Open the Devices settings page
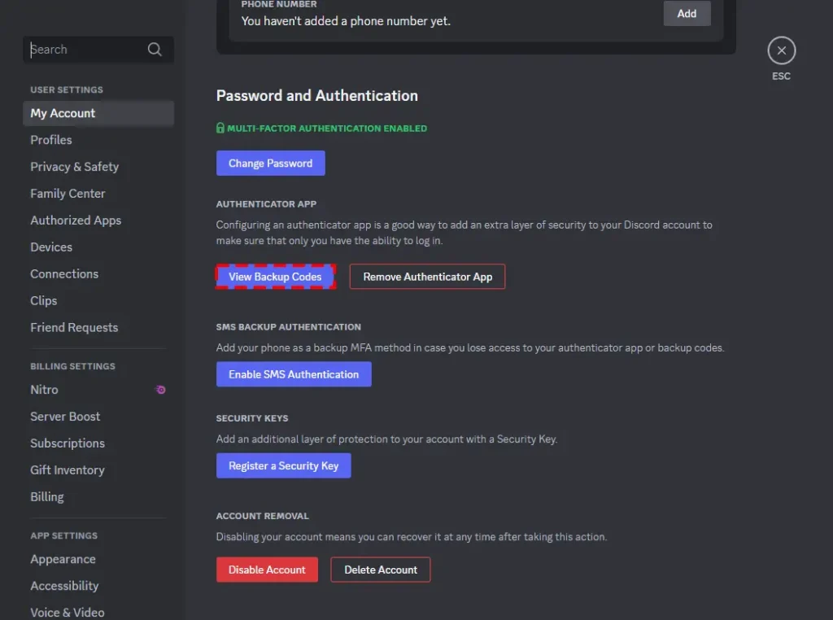Viewport: 833px width, 620px height. [51, 247]
